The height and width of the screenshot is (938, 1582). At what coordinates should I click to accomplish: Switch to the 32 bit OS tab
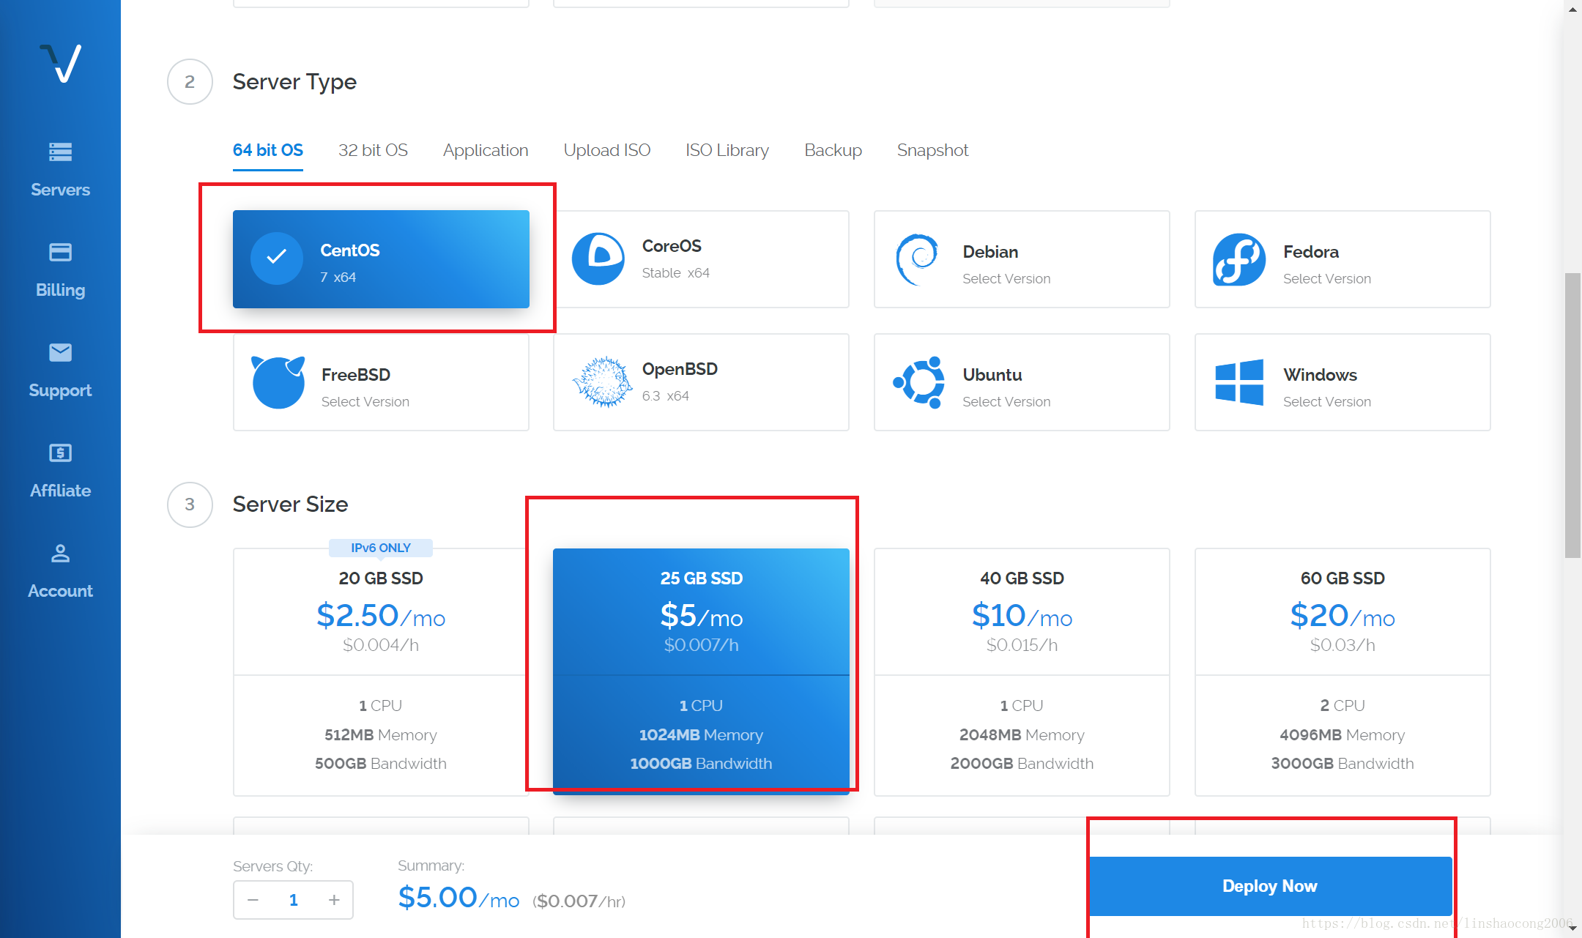pos(373,150)
